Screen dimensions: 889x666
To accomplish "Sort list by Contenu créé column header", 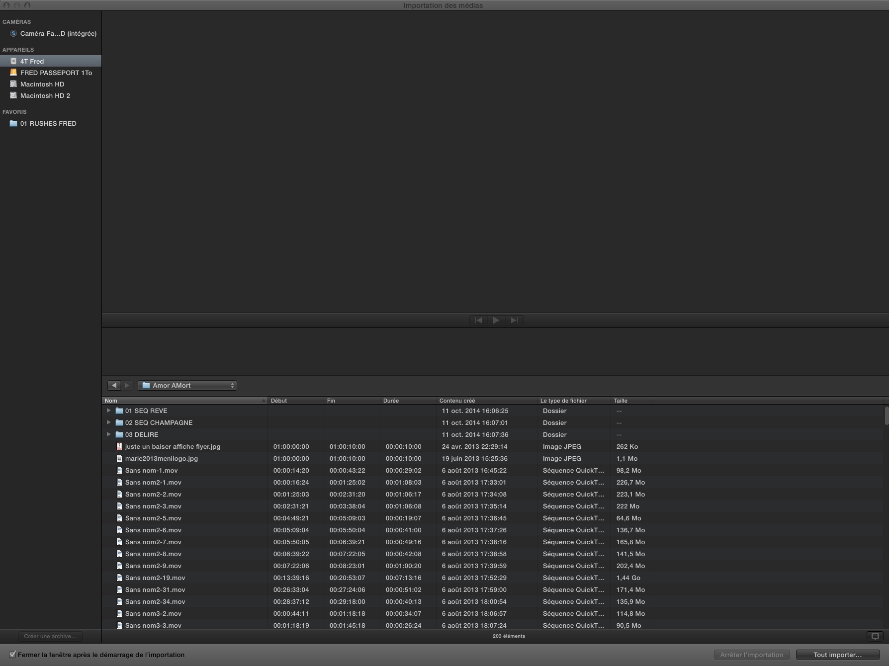I will coord(487,401).
